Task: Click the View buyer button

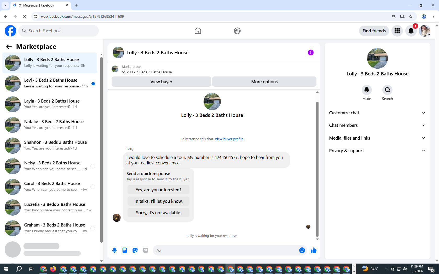Action: tap(161, 82)
